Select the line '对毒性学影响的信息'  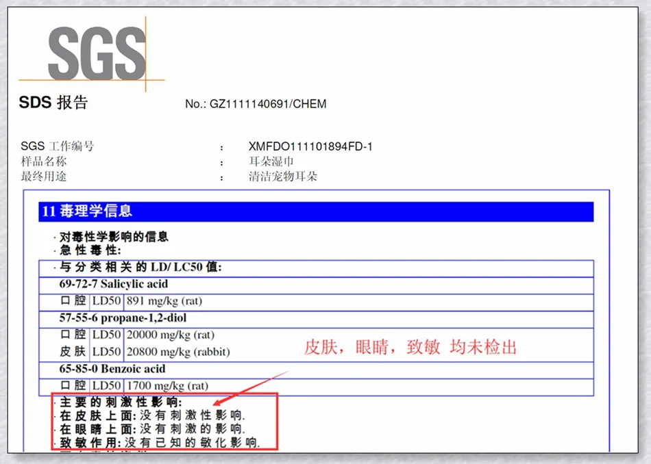(114, 237)
